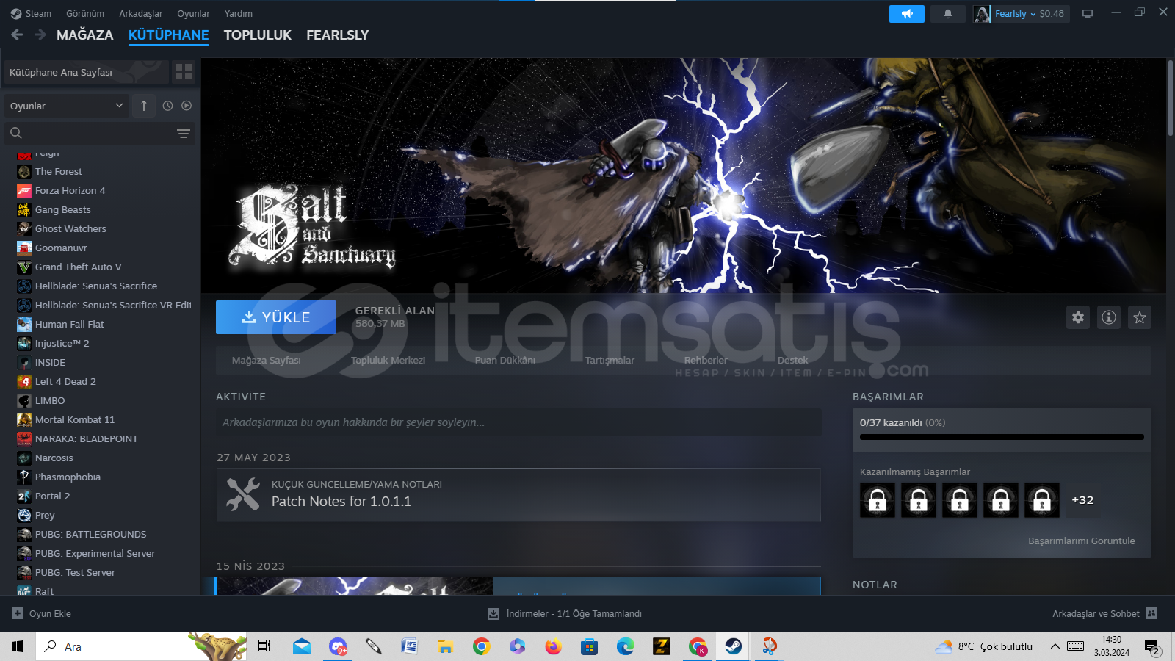Open the announcements megaphone button
The width and height of the screenshot is (1175, 661).
(907, 14)
